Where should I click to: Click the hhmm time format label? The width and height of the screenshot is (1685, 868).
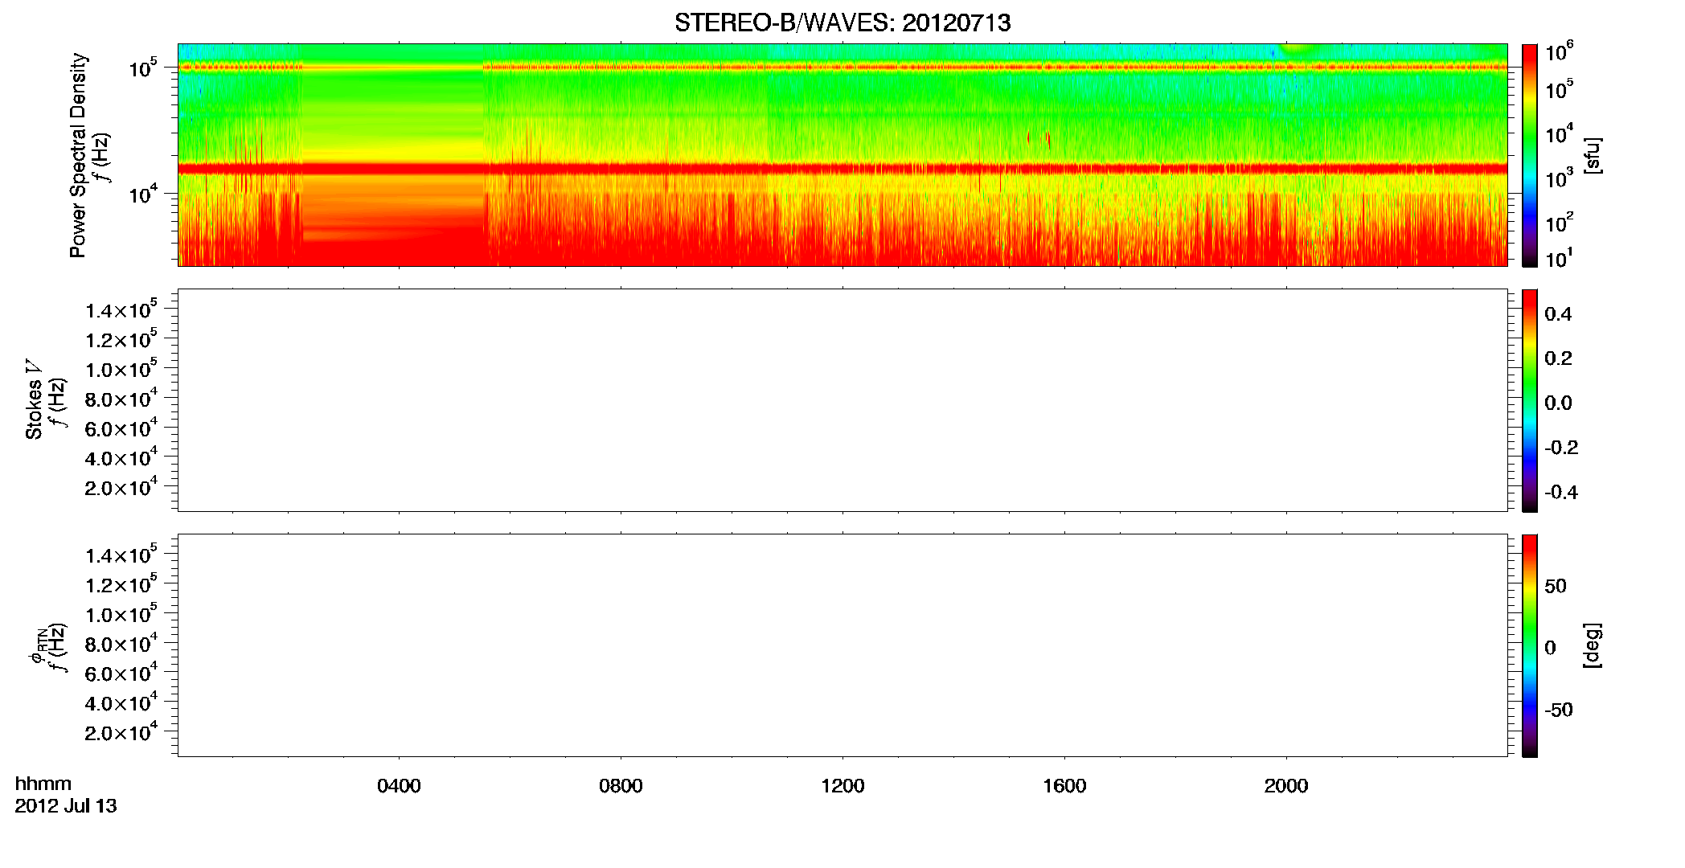tap(43, 784)
